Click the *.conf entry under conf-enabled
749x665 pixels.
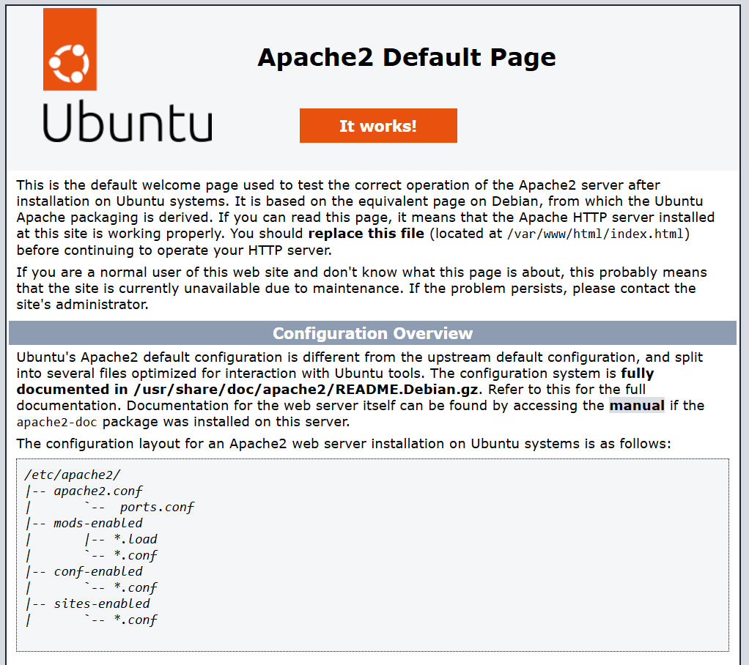(x=135, y=587)
